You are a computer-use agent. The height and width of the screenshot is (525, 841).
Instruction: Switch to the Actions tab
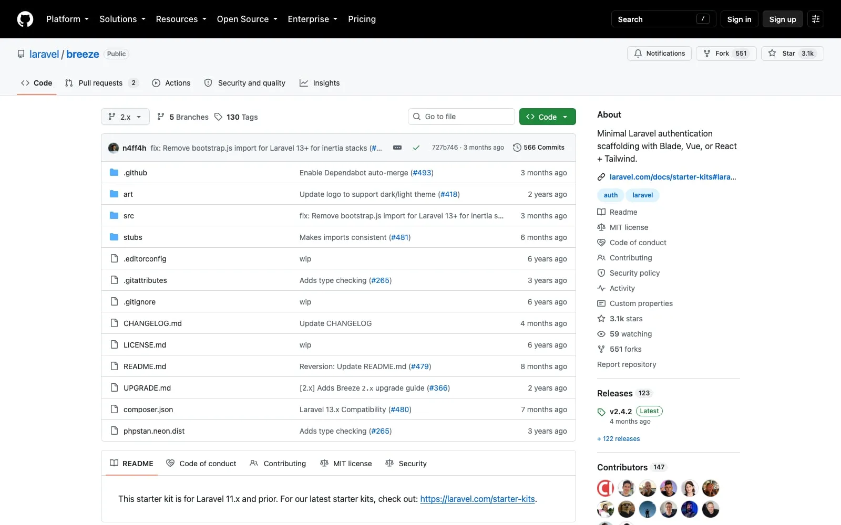tap(171, 83)
